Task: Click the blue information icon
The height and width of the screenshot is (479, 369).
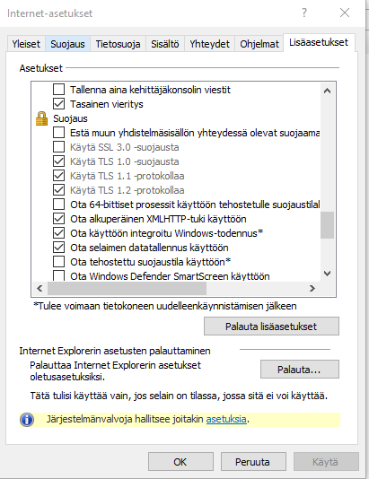Action: (27, 420)
